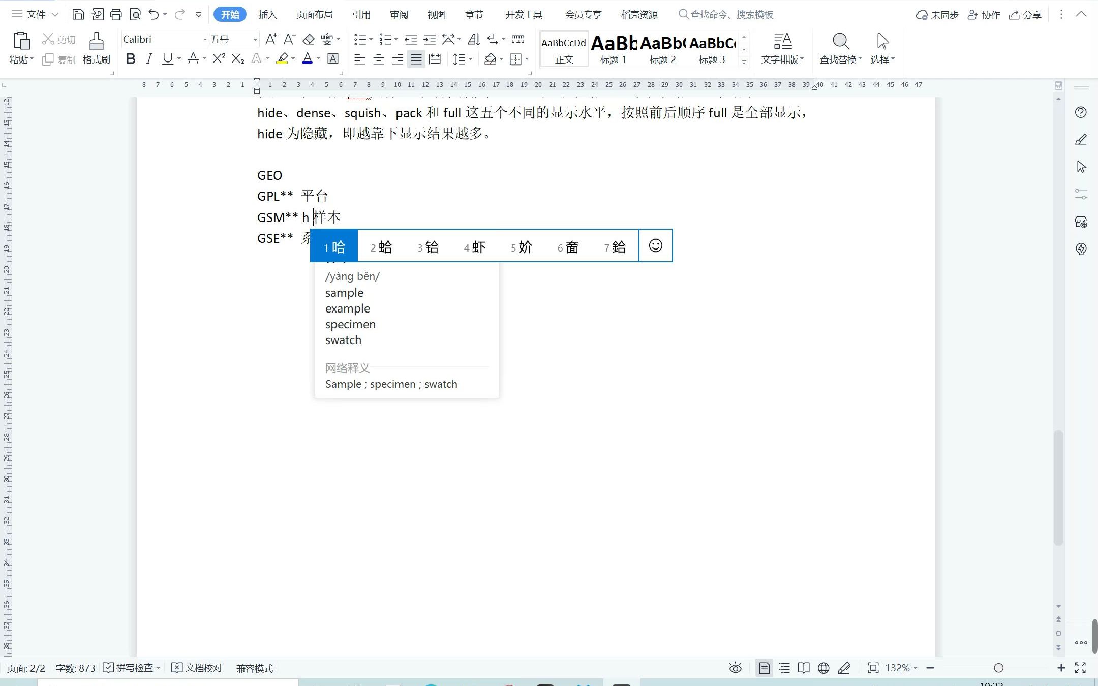Viewport: 1098px width, 686px height.
Task: Increase indent icon
Action: pos(430,39)
